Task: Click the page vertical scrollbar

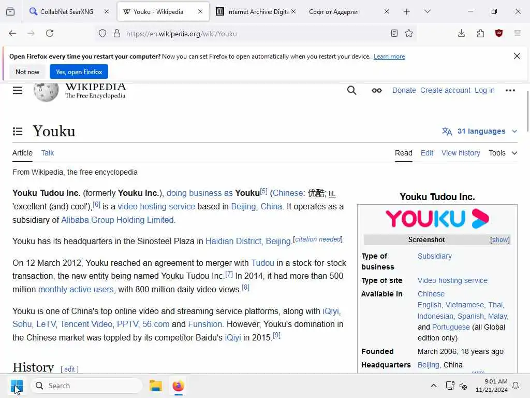Action: pos(527,112)
